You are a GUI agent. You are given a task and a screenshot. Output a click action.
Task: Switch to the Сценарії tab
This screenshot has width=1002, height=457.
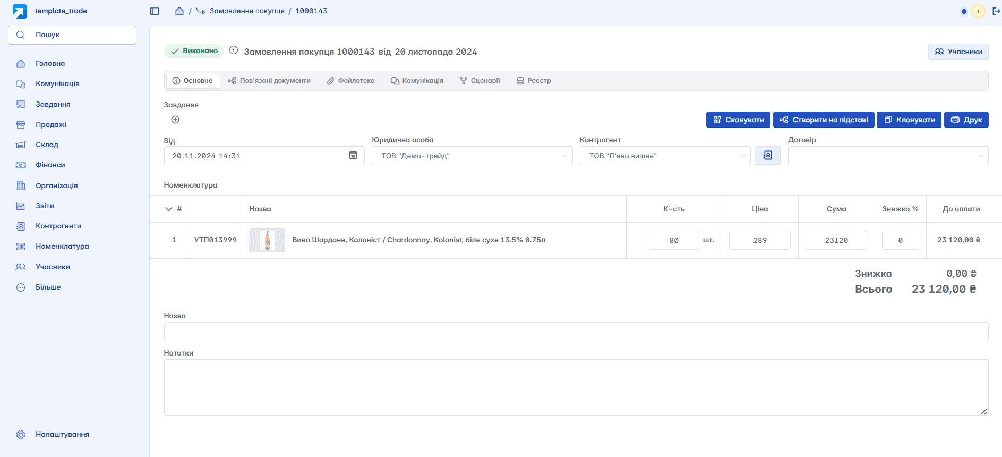point(480,81)
